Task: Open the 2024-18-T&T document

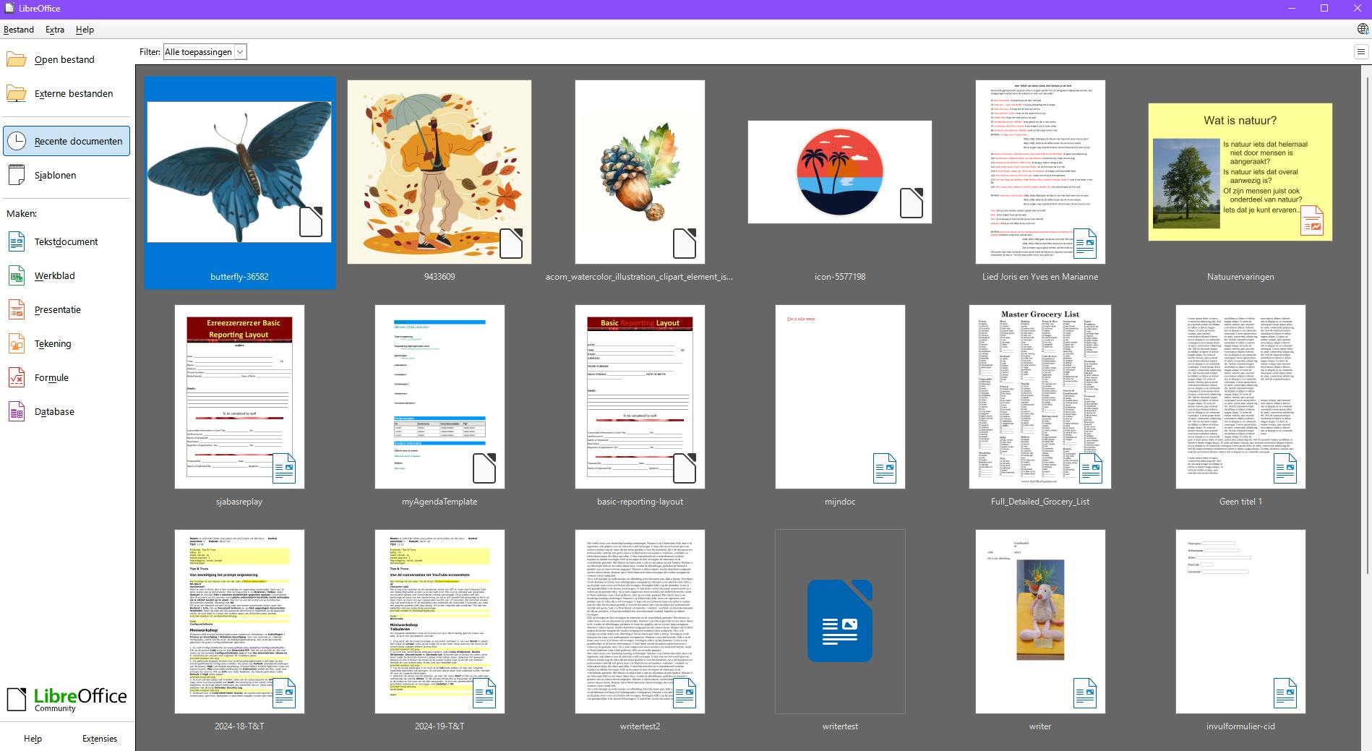Action: (x=239, y=622)
